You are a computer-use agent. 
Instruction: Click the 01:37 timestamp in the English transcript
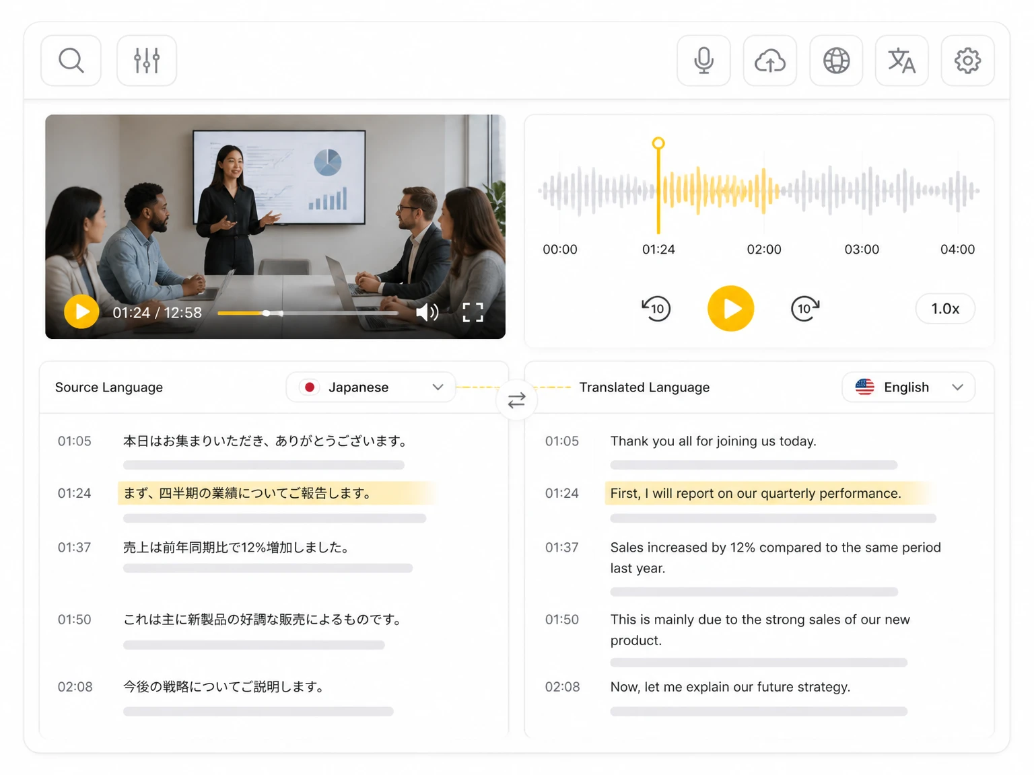click(x=562, y=548)
